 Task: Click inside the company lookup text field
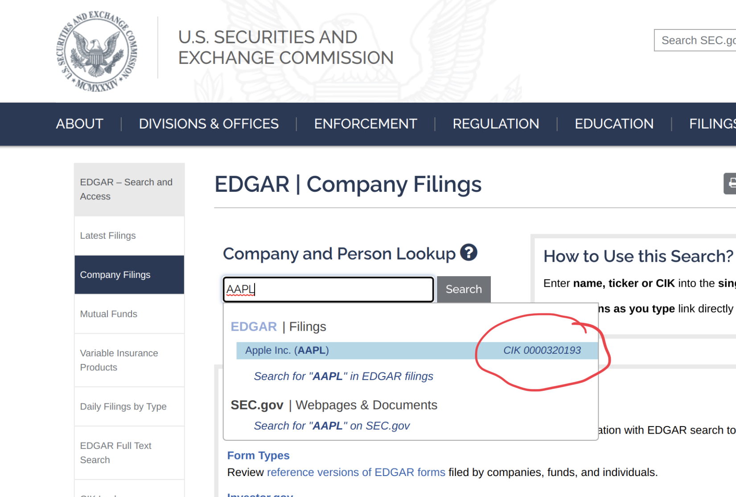pos(328,290)
